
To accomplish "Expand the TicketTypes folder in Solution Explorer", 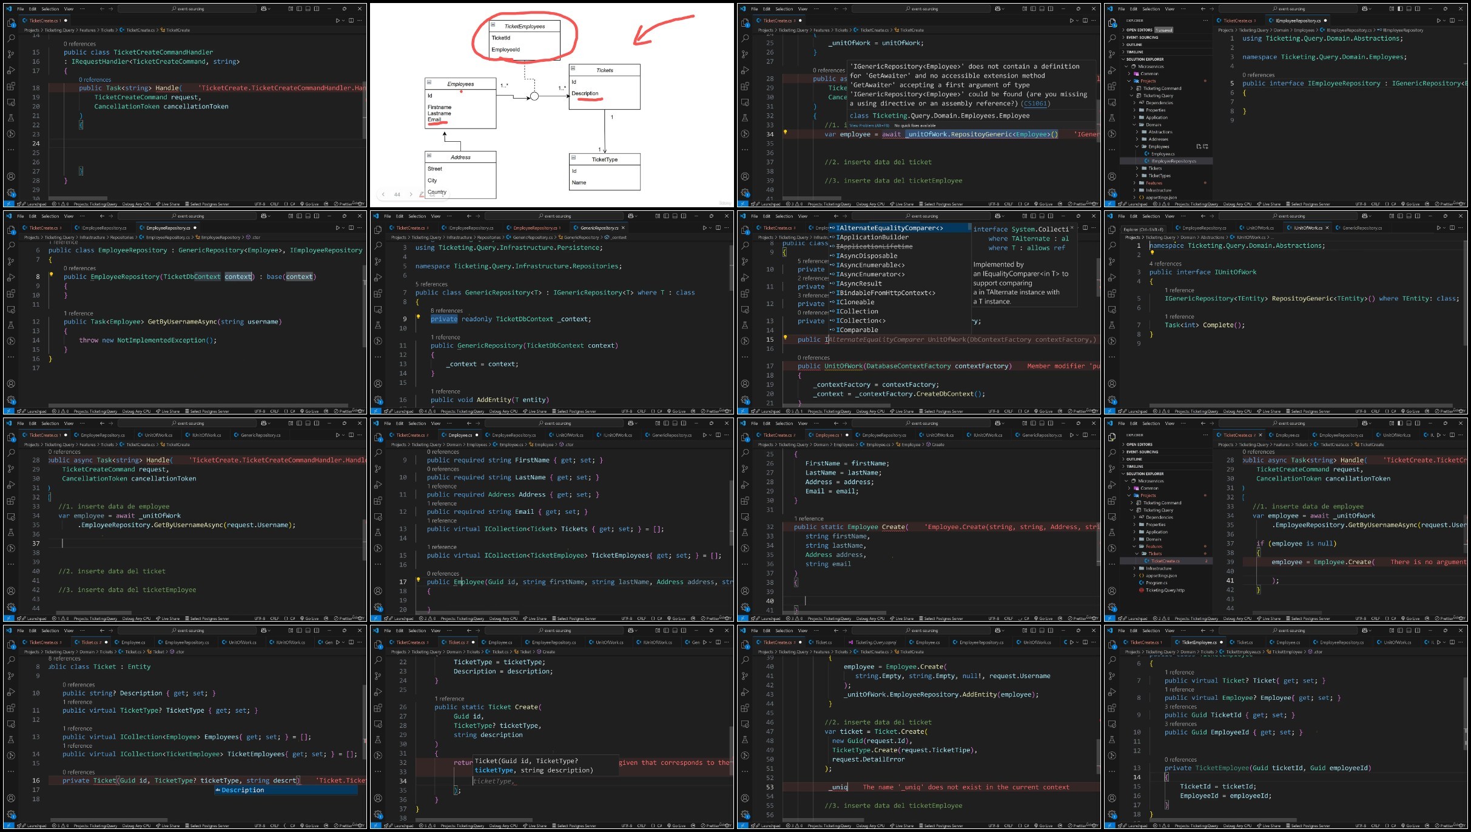I will pyautogui.click(x=1159, y=176).
